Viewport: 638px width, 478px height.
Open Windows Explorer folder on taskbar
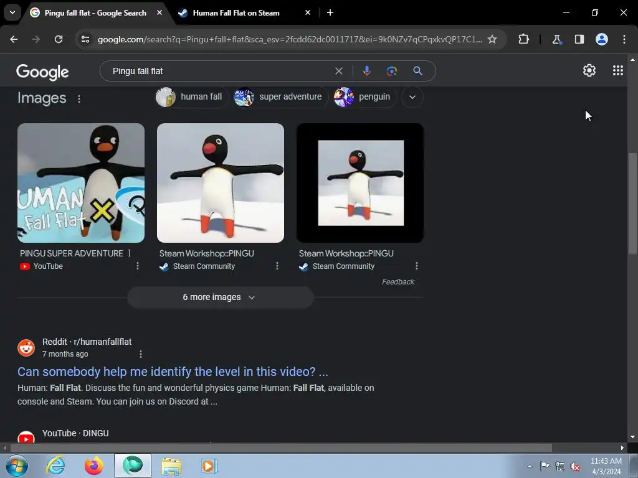click(x=172, y=466)
